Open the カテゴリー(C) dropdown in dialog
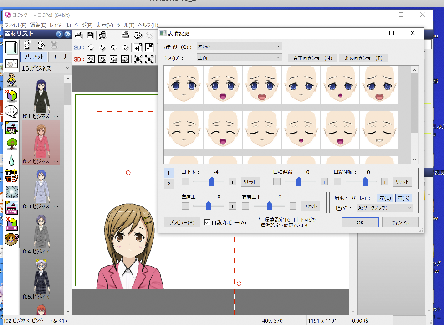Viewport: 444px width, 325px height. coord(239,46)
